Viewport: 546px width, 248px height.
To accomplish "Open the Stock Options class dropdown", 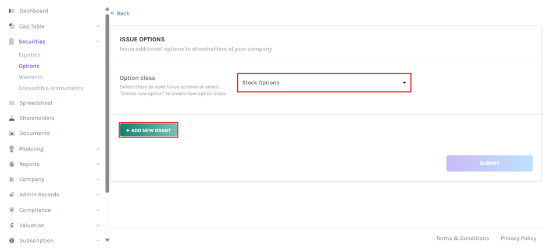I will [324, 83].
